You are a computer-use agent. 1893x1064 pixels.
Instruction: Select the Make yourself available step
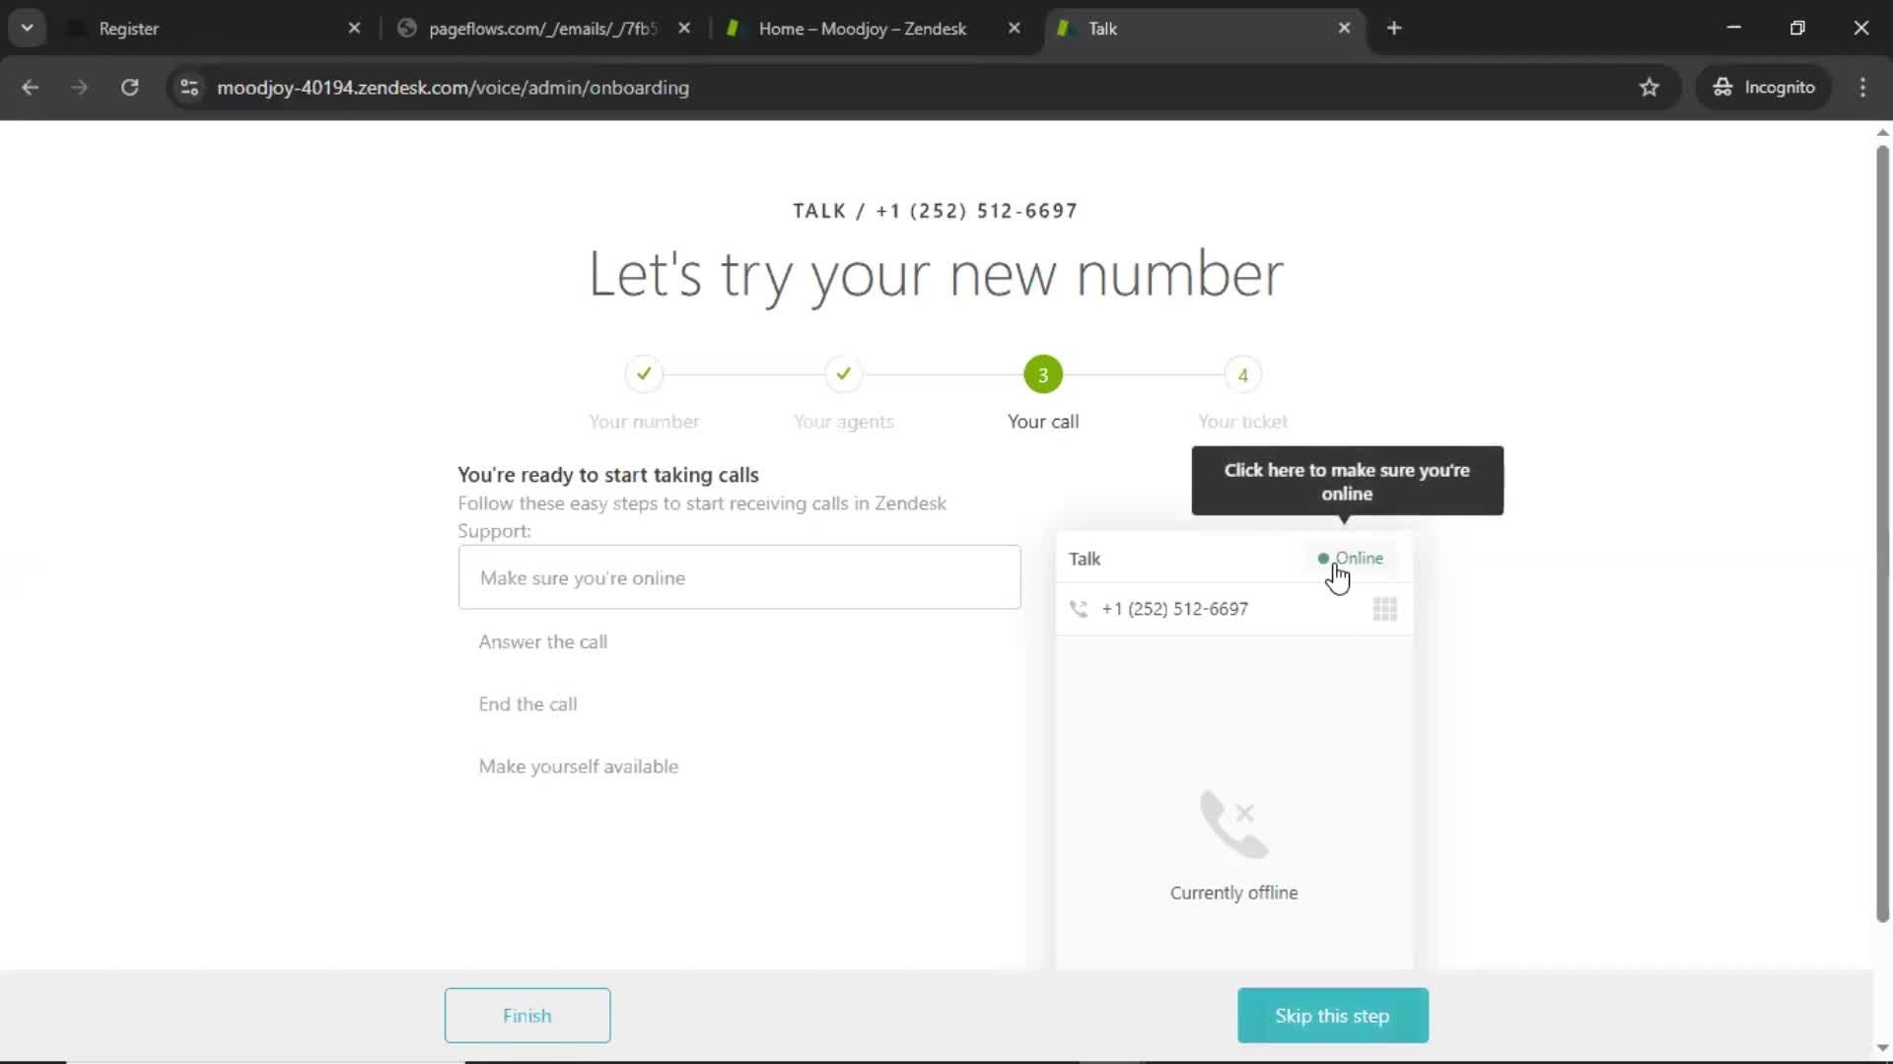point(579,766)
